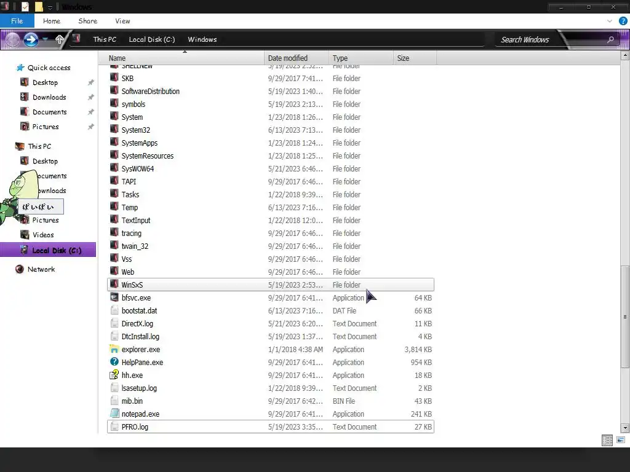Image resolution: width=630 pixels, height=472 pixels.
Task: Select the SysWOW64 folder icon
Action: 114,168
